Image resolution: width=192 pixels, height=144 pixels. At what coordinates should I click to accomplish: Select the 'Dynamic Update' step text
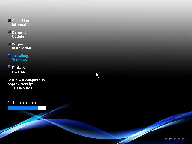pyautogui.click(x=19, y=34)
